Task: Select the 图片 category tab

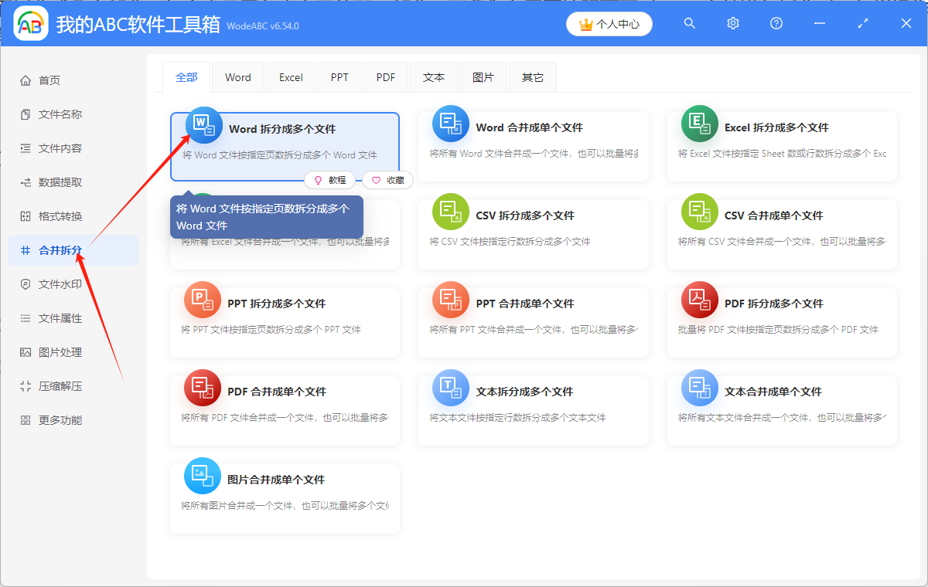Action: pyautogui.click(x=483, y=76)
